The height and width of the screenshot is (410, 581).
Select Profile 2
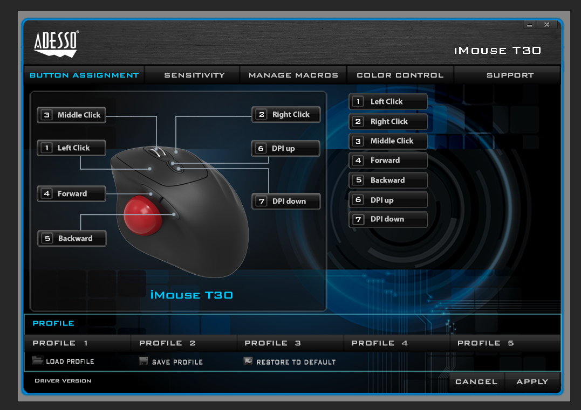pyautogui.click(x=167, y=343)
